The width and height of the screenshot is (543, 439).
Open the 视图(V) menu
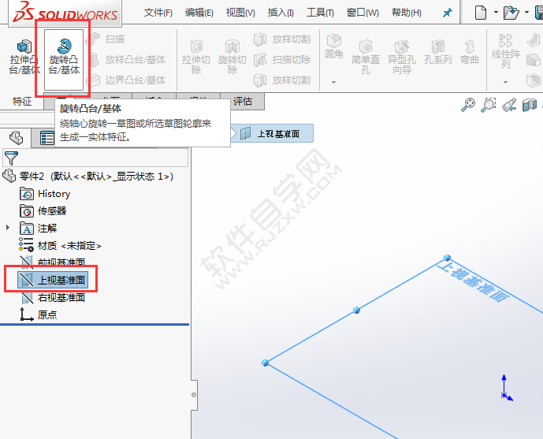click(240, 13)
